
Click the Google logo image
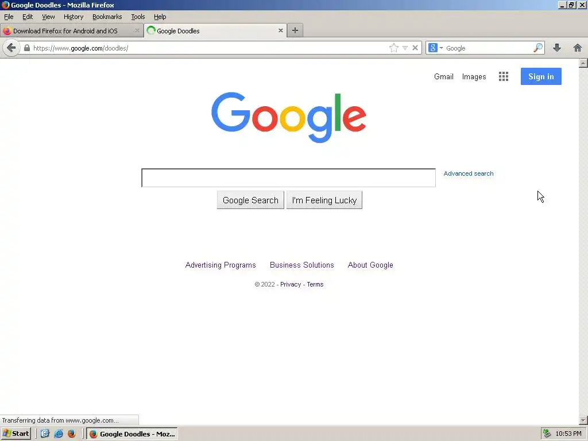point(288,117)
